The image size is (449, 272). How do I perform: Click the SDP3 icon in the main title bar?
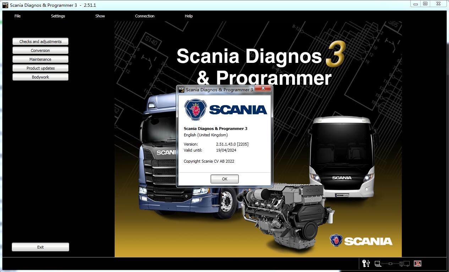tap(5, 5)
